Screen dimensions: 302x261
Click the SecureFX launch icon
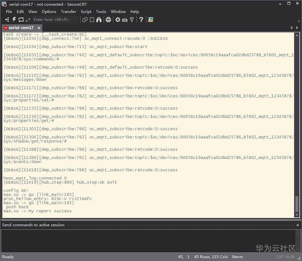(x=150, y=20)
